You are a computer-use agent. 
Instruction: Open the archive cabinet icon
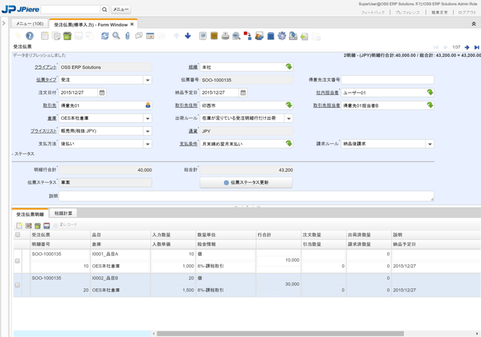(x=214, y=36)
